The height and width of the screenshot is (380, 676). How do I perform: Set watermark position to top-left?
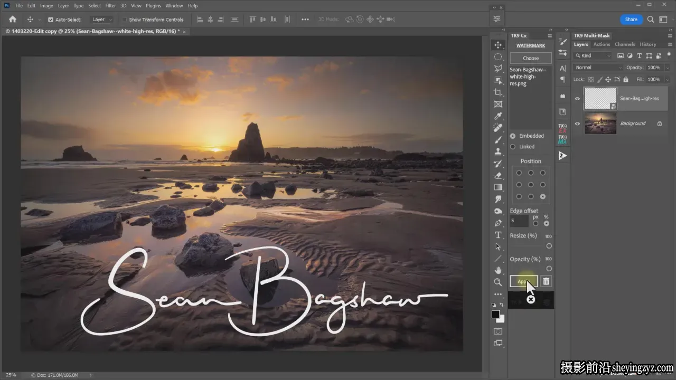coord(519,173)
